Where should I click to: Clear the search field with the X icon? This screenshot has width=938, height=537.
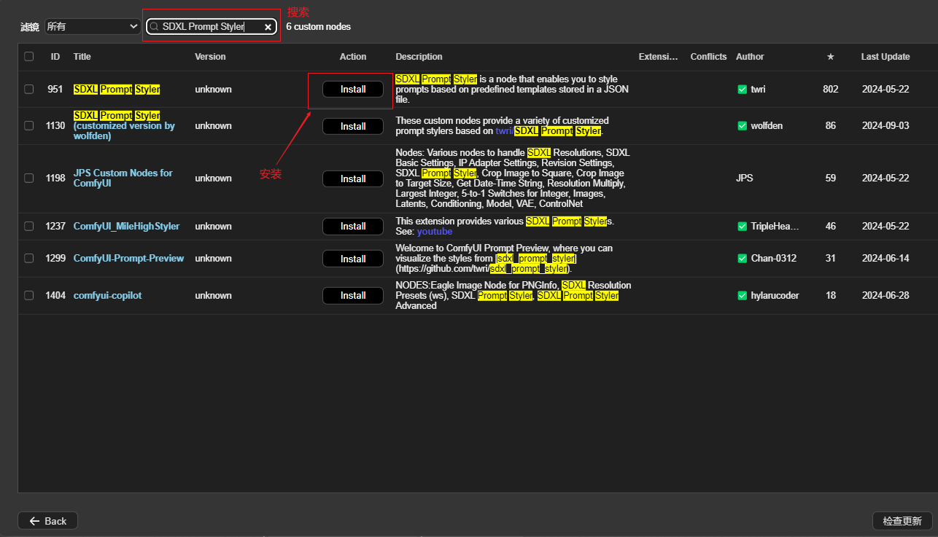268,27
